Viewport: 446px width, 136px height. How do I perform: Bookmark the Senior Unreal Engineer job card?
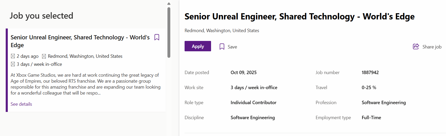tap(157, 37)
